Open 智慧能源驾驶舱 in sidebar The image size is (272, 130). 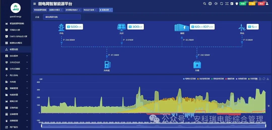pyautogui.click(x=16, y=24)
